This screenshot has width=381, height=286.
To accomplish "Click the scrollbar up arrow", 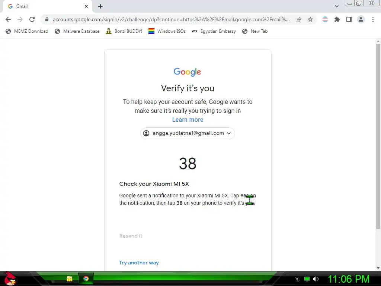I will coord(378,41).
